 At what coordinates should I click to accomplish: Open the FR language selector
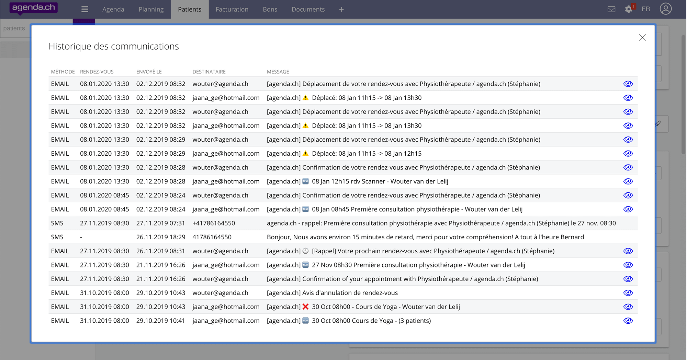[x=646, y=9]
